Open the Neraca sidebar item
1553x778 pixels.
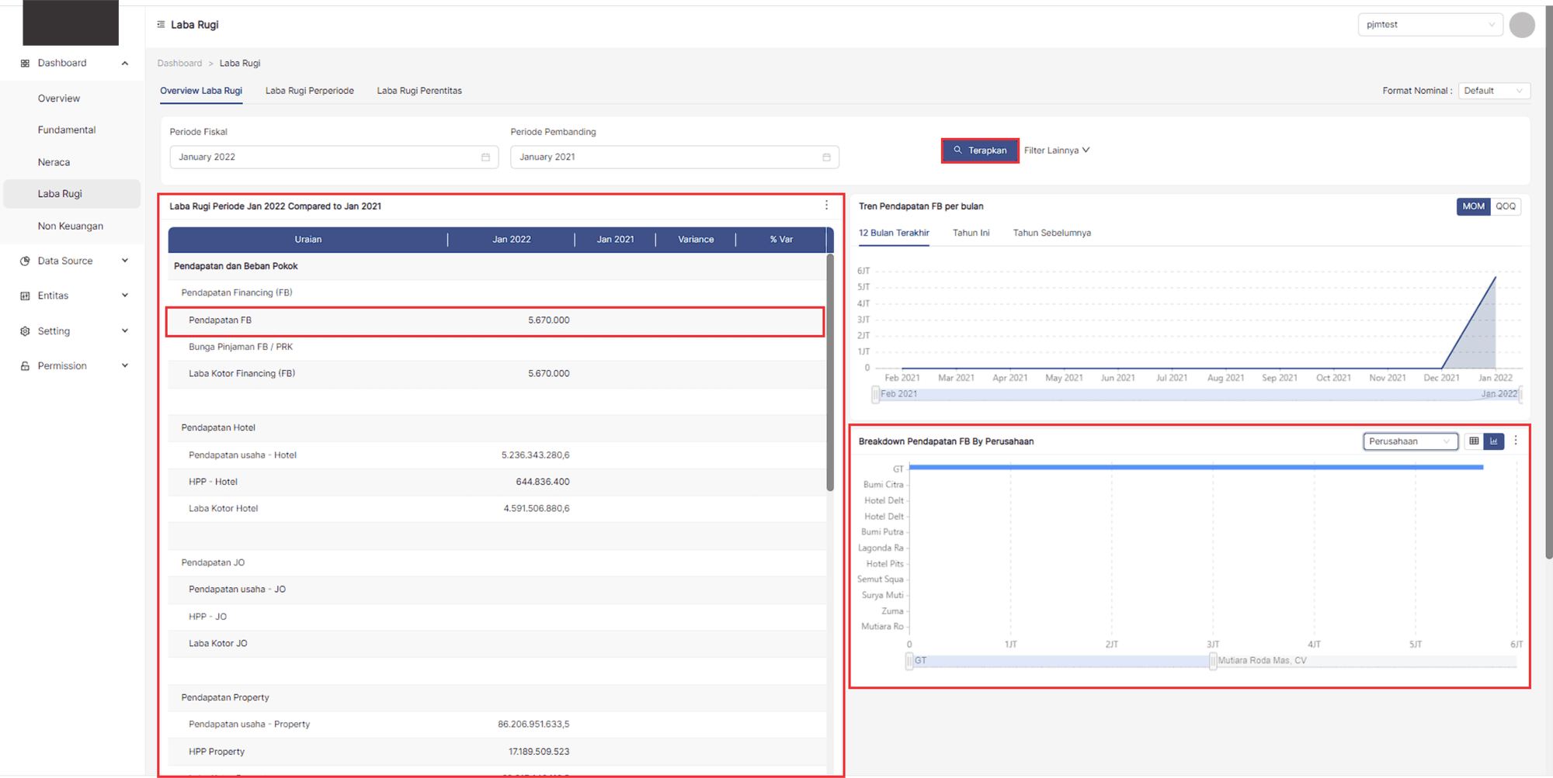(x=54, y=162)
